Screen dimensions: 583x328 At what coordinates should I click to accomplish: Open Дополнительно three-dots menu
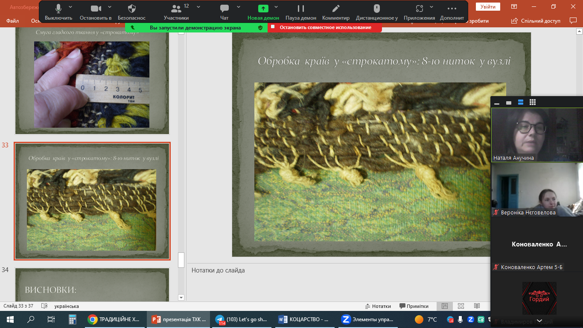tap(452, 12)
